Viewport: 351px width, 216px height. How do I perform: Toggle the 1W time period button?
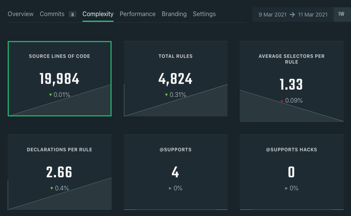point(341,14)
